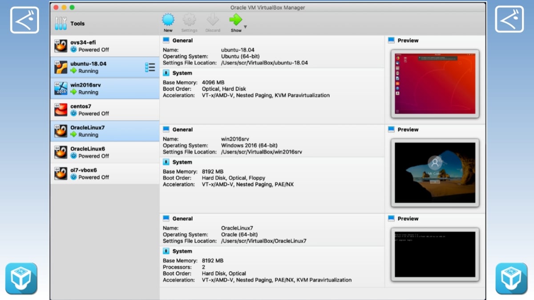Open the Show button dropdown arrow
534x300 pixels.
245,27
